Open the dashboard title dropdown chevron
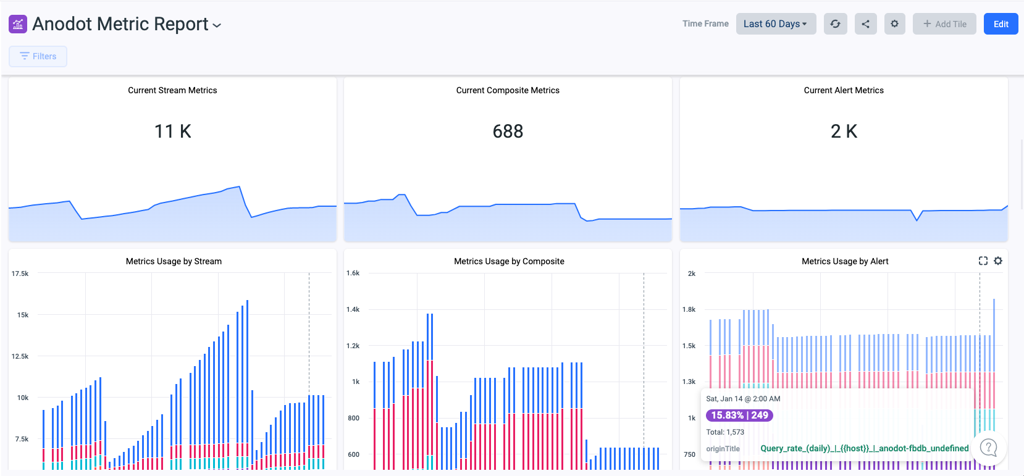Screen dimensions: 1024x476 pos(217,25)
